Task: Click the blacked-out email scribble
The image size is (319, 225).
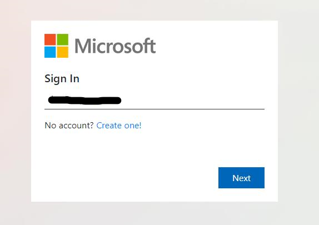Action: [x=84, y=100]
